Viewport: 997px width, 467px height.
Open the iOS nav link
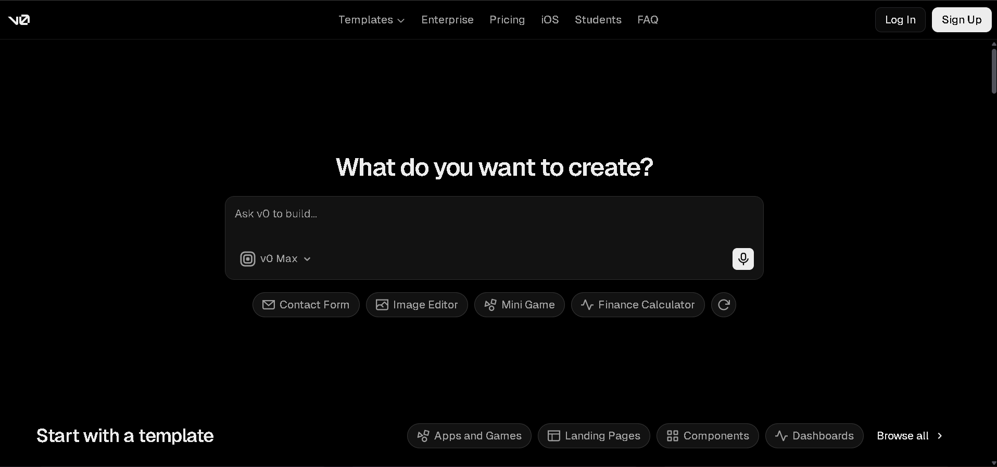click(x=550, y=20)
